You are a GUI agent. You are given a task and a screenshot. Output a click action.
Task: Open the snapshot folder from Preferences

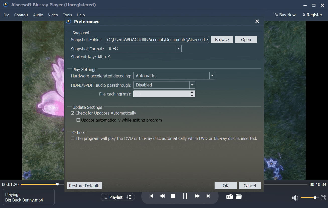coord(246,40)
